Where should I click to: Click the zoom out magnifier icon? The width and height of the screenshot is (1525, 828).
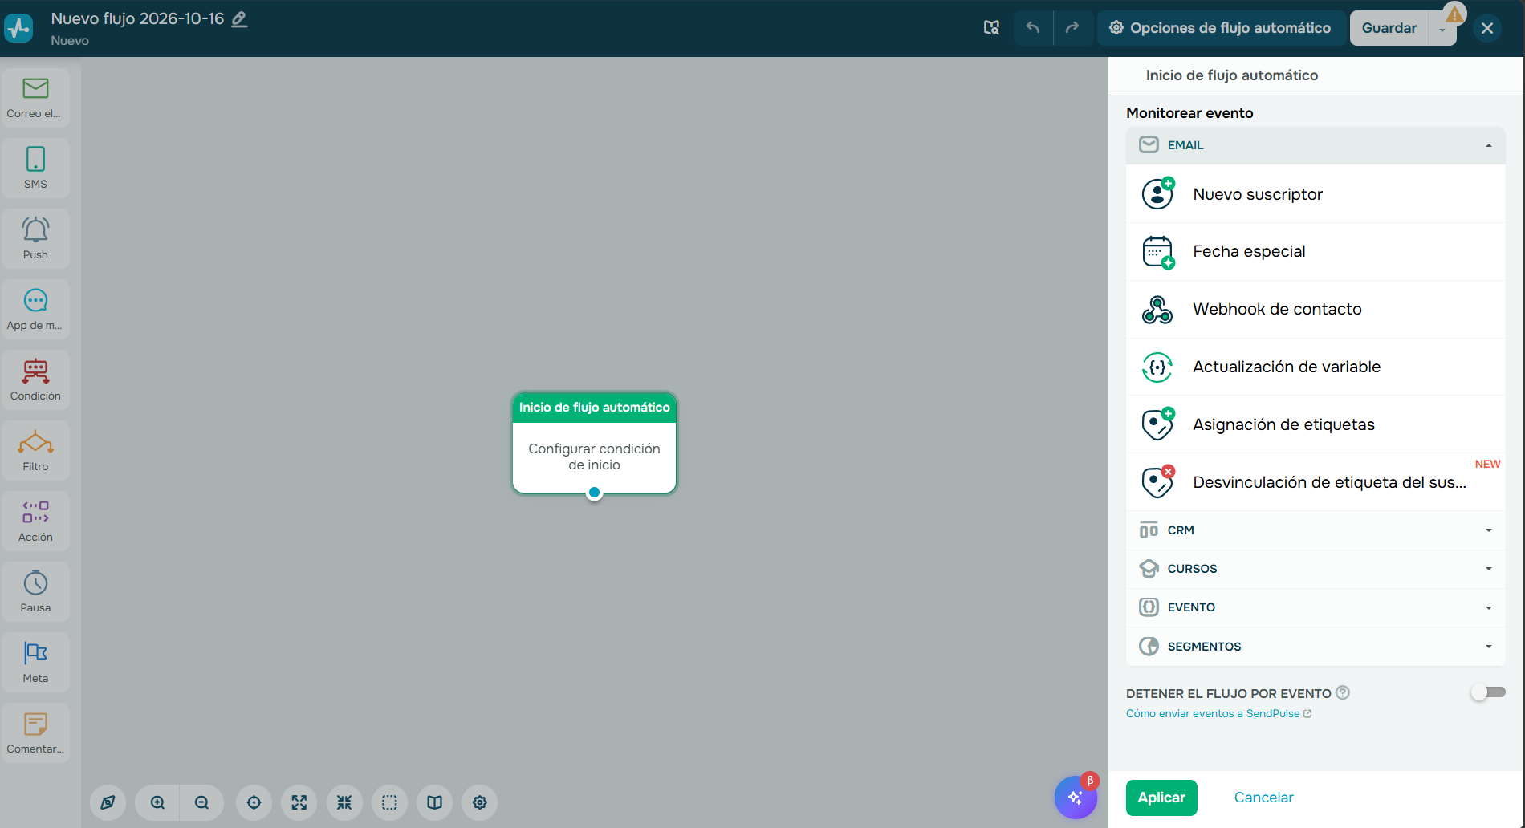(201, 802)
